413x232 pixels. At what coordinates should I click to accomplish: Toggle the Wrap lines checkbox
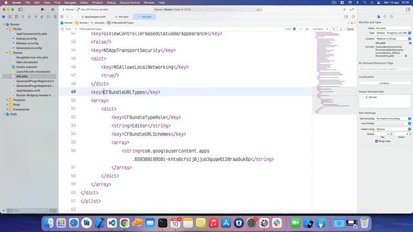coord(377,141)
